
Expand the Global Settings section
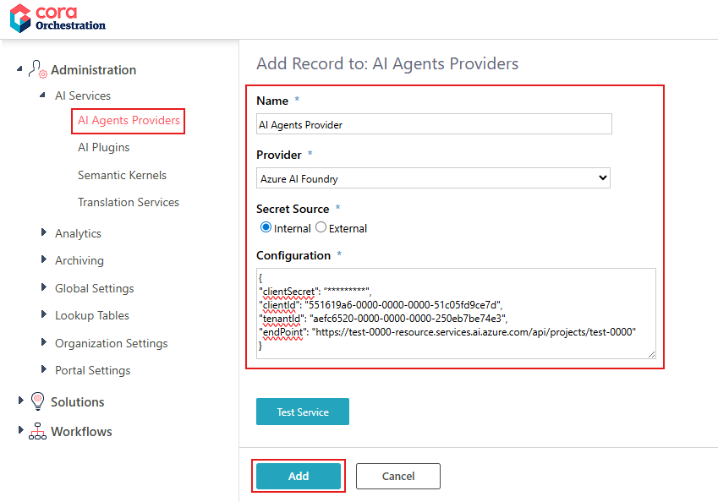44,287
